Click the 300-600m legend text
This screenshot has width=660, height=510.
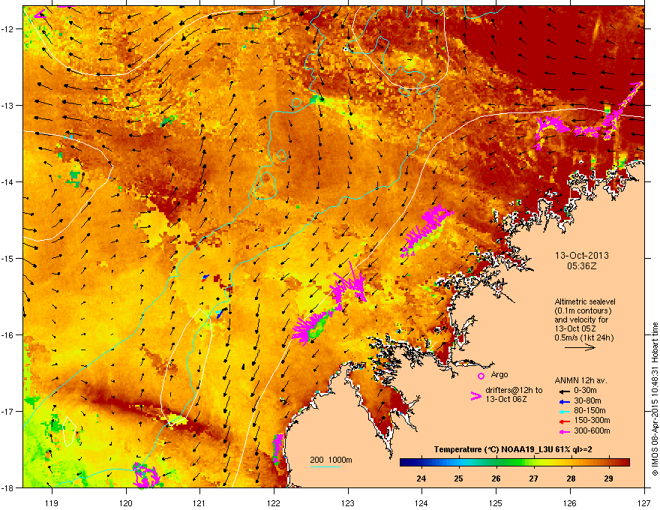tap(592, 430)
